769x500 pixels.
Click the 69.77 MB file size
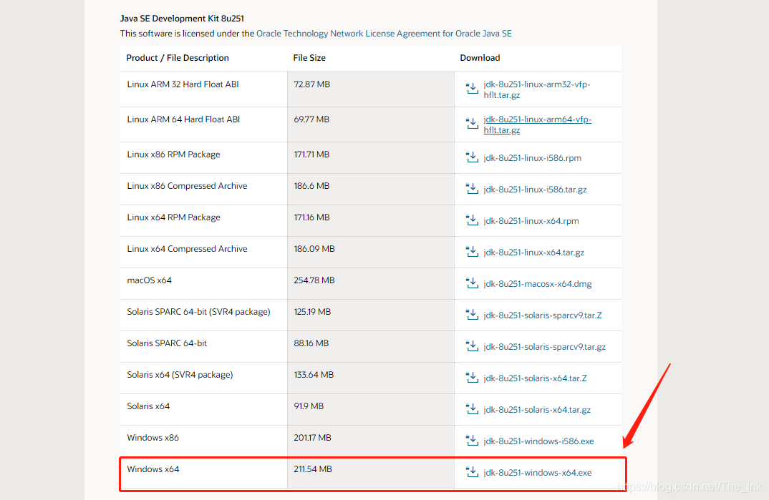pyautogui.click(x=312, y=119)
